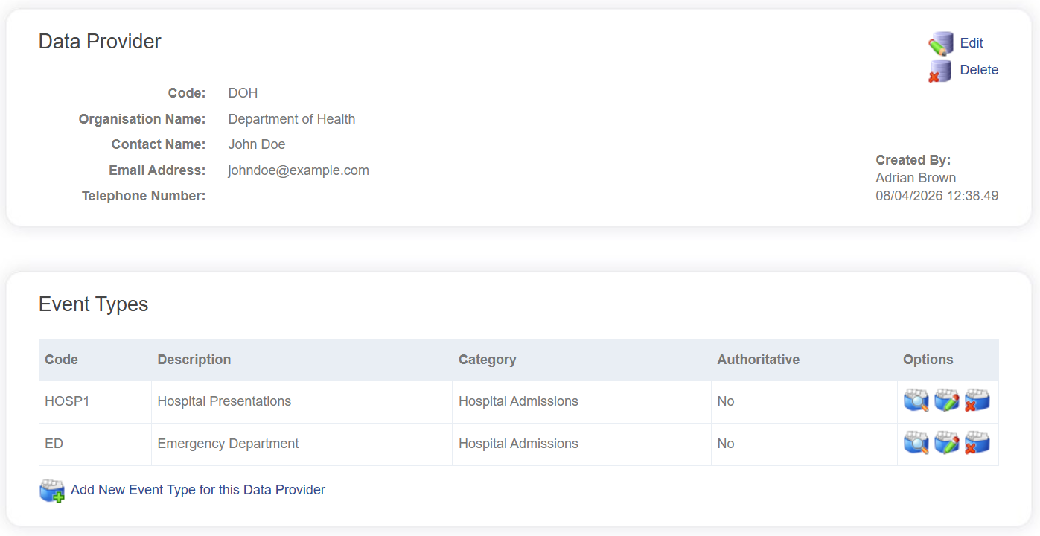Click the Code column header
1040x536 pixels.
coord(62,360)
